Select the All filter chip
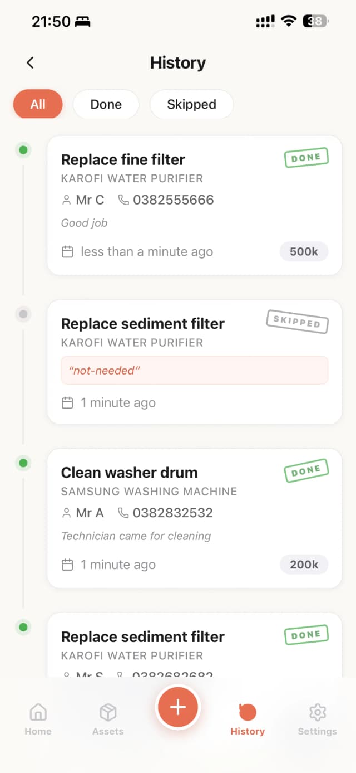This screenshot has height=773, width=356. point(38,104)
